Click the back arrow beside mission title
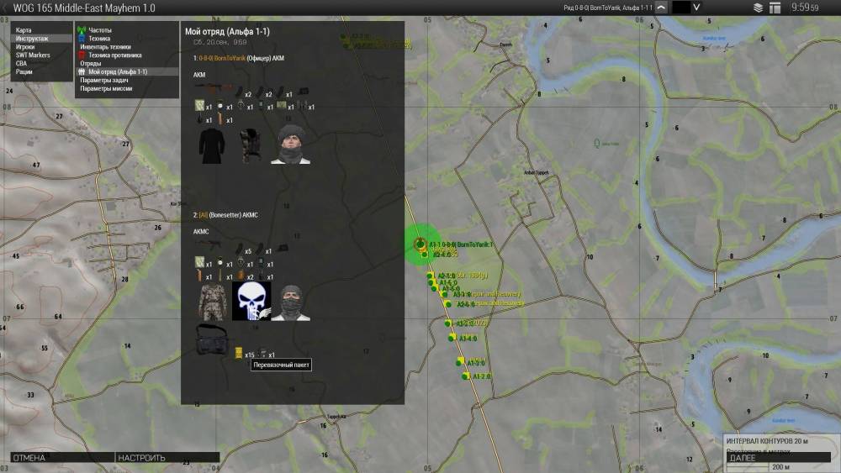Screen dimensions: 841x473 click(x=5, y=8)
